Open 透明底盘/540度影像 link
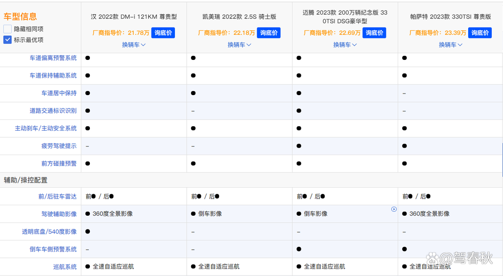The image size is (503, 276). (49, 232)
